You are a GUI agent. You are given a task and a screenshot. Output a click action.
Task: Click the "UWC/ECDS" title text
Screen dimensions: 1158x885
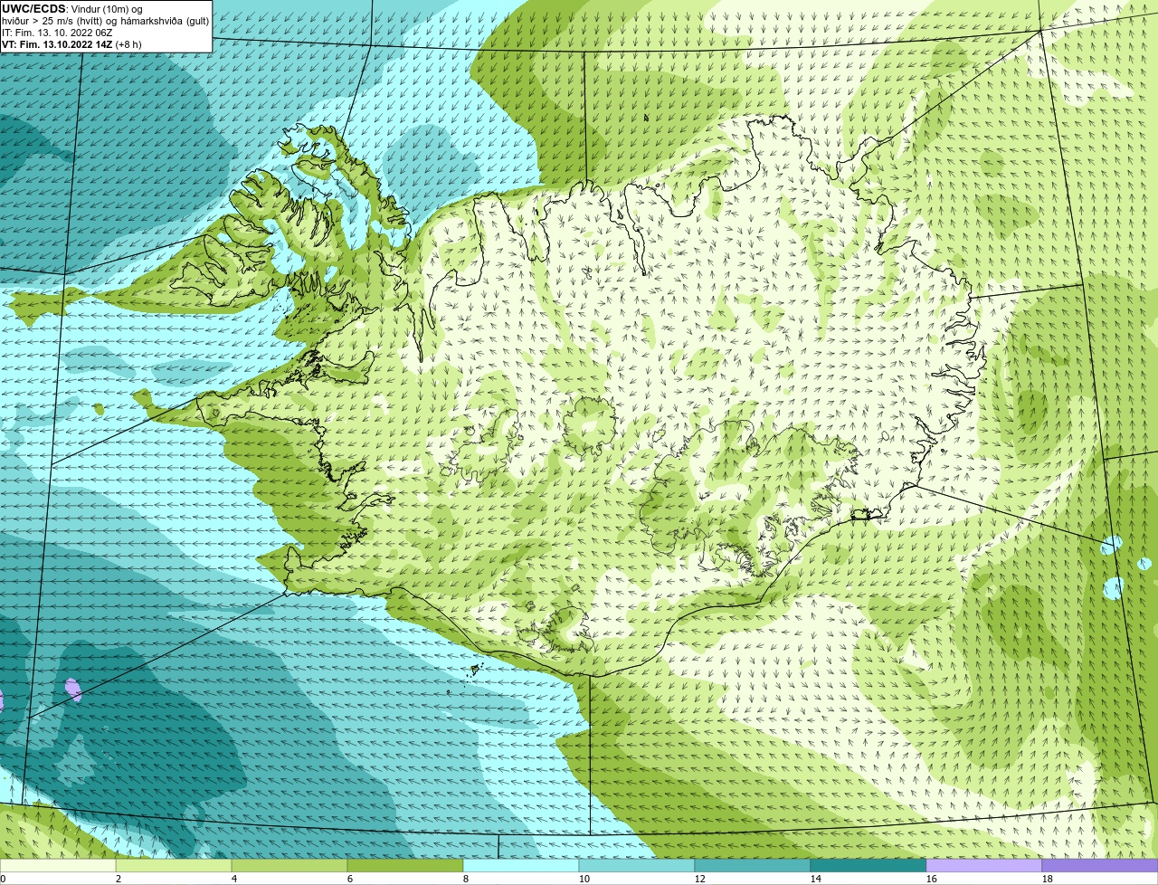pyautogui.click(x=33, y=9)
